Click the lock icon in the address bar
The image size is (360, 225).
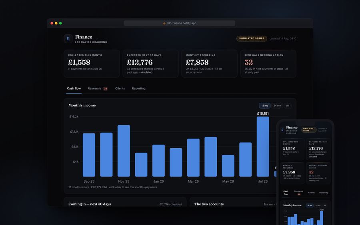(164, 23)
